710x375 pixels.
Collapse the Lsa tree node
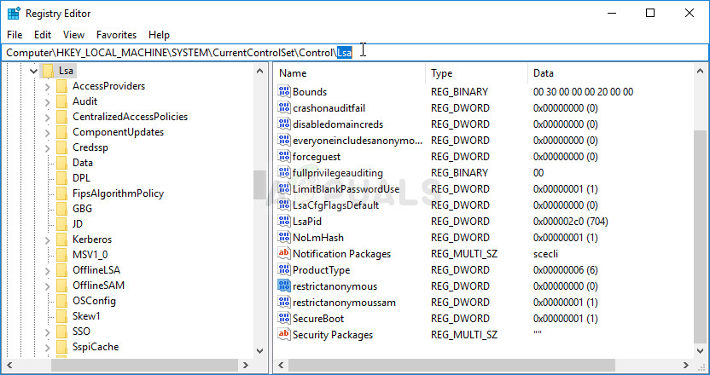tap(32, 71)
